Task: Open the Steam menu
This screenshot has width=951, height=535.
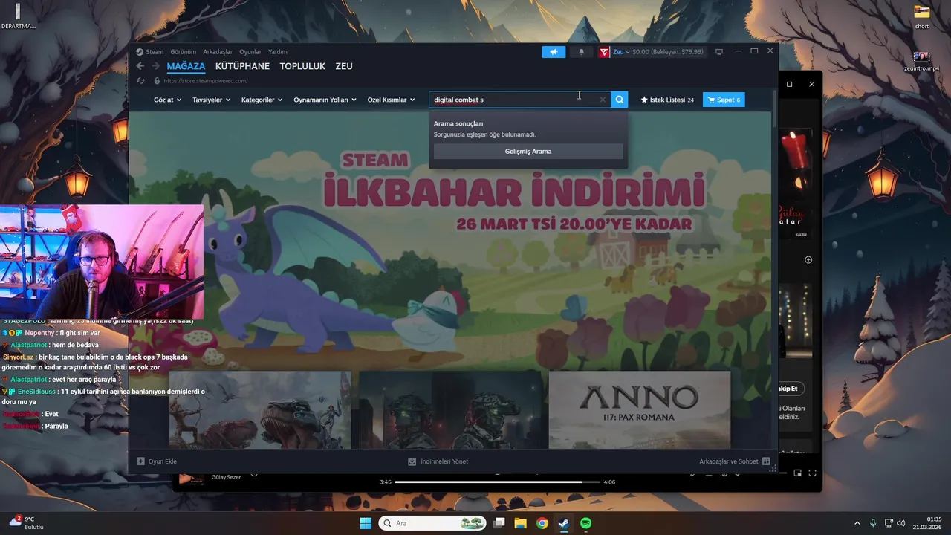Action: [x=155, y=52]
